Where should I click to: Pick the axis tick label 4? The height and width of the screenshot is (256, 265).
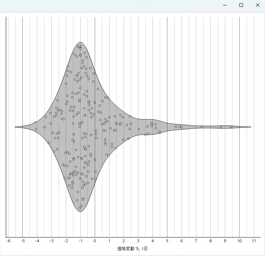tap(153, 241)
